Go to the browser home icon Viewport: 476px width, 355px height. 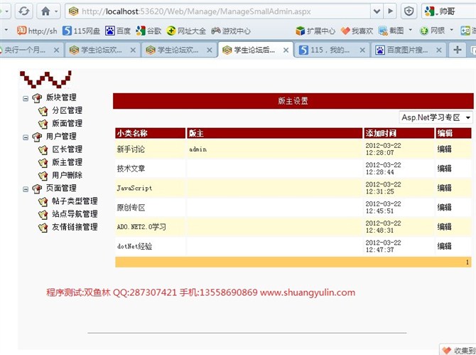click(x=45, y=11)
